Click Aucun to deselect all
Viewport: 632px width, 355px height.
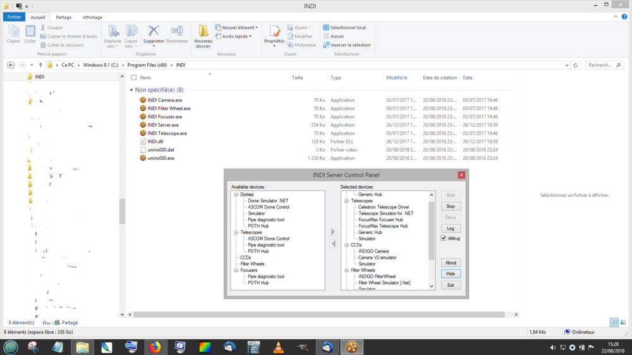333,36
